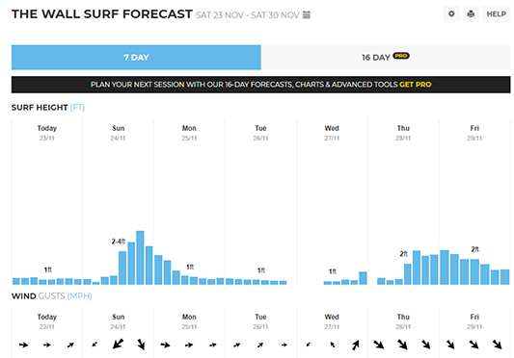
Task: Click Wednesday's northeast wind gust arrow
Action: click(355, 345)
